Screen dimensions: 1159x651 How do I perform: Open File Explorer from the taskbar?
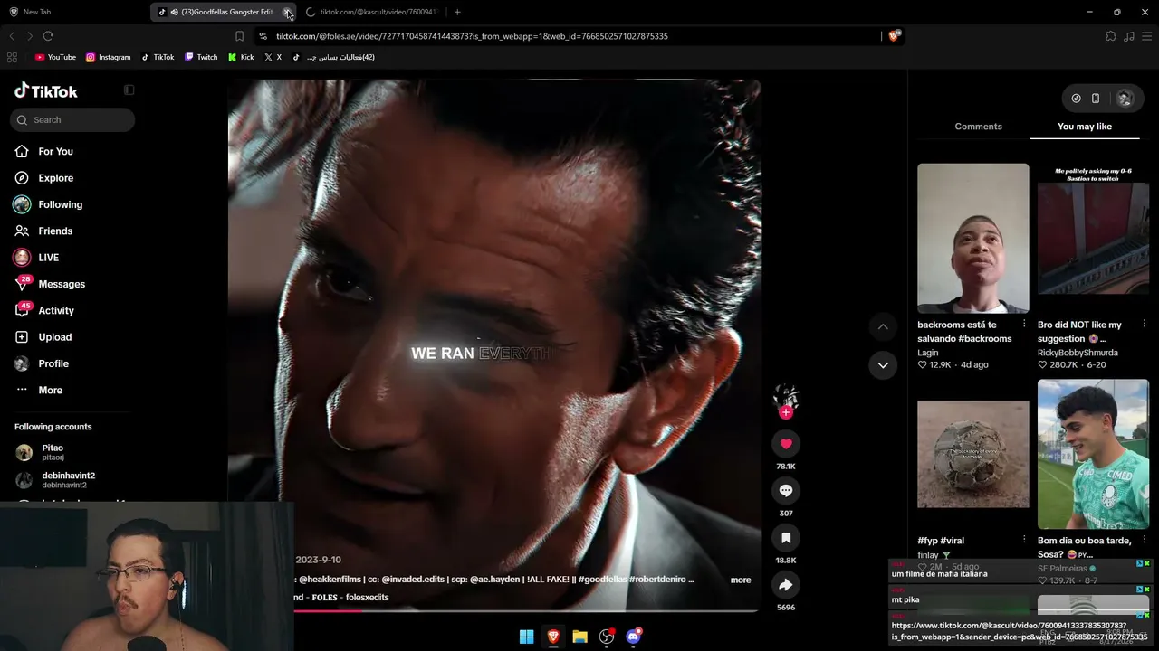click(579, 637)
